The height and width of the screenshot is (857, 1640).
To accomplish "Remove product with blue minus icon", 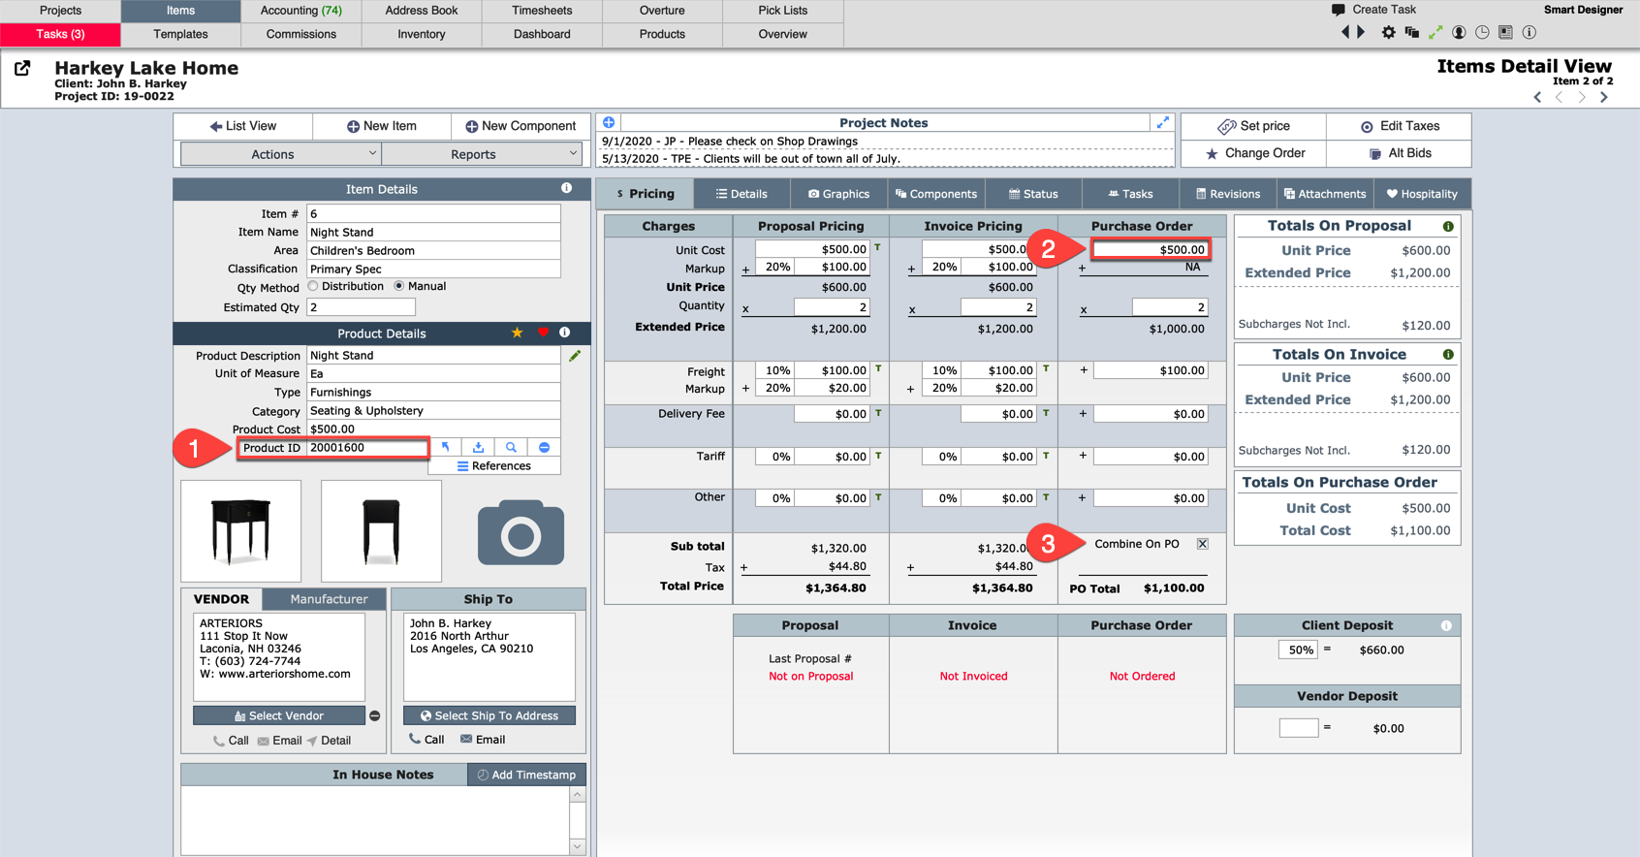I will tap(544, 447).
